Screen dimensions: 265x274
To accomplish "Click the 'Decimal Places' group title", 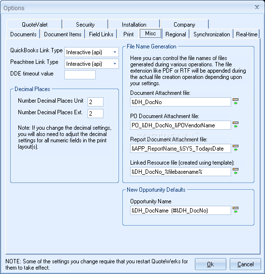I will 32,89.
